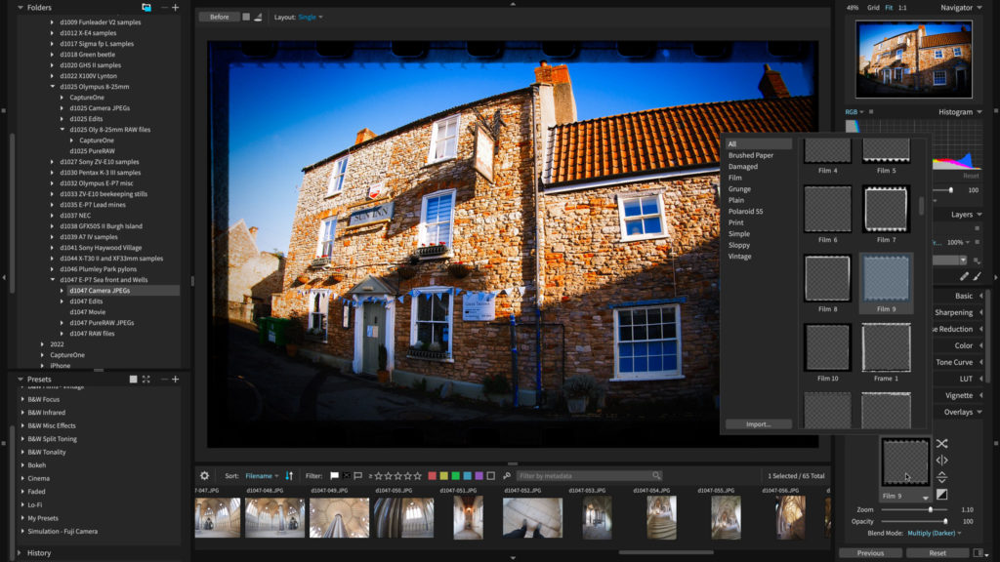Reverse the sort direction arrows
The height and width of the screenshot is (562, 1000).
[x=289, y=475]
